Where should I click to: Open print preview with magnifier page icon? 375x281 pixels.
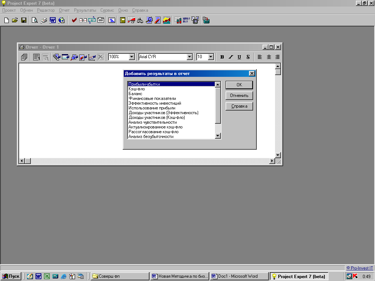[x=35, y=20]
